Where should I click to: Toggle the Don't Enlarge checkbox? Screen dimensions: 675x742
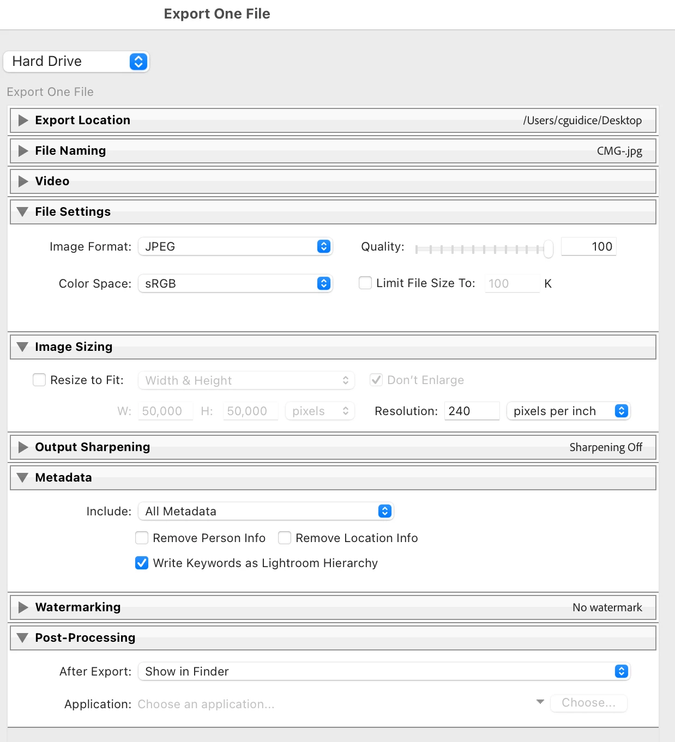(376, 380)
